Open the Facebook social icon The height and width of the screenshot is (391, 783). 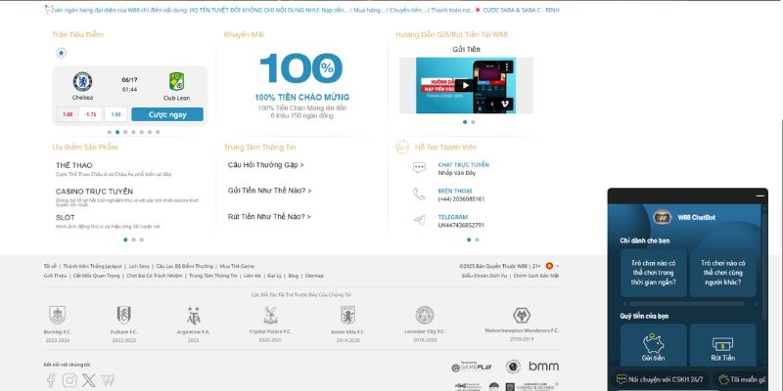[51, 380]
